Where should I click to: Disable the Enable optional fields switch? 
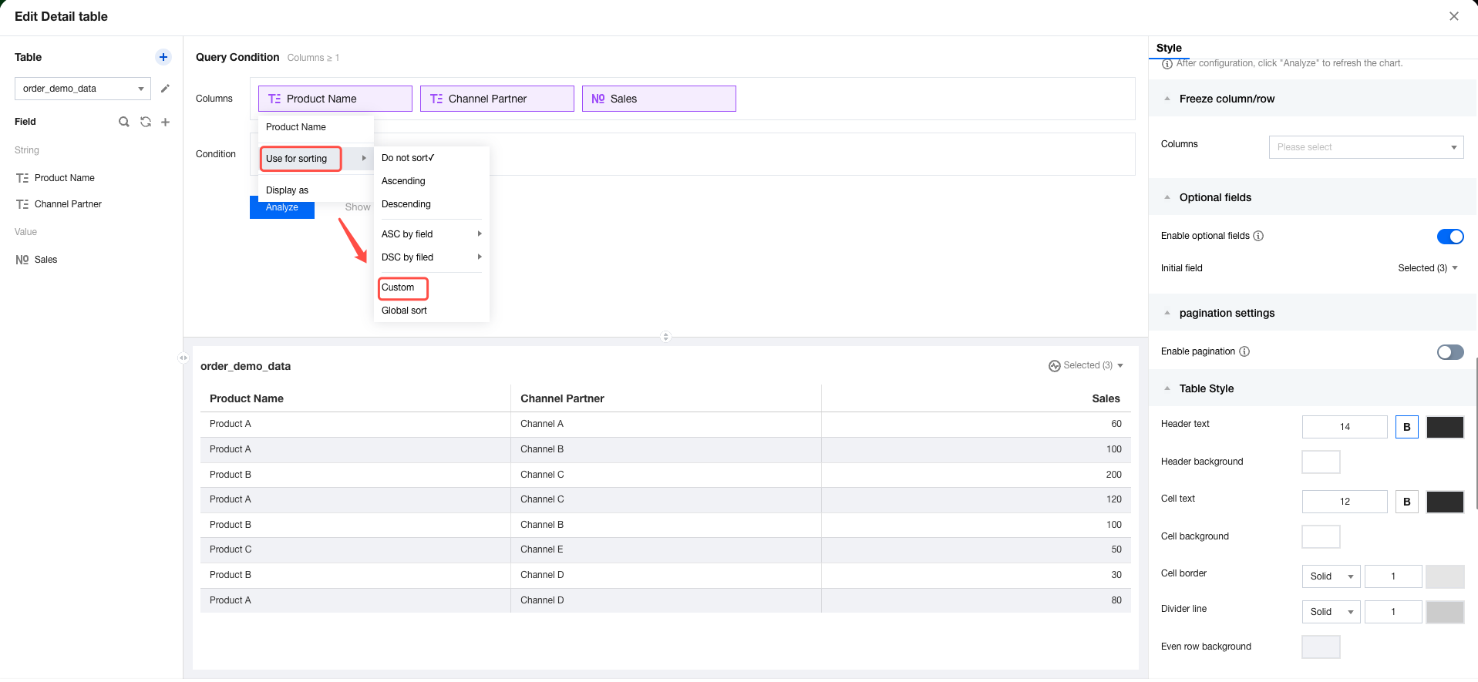(x=1449, y=237)
